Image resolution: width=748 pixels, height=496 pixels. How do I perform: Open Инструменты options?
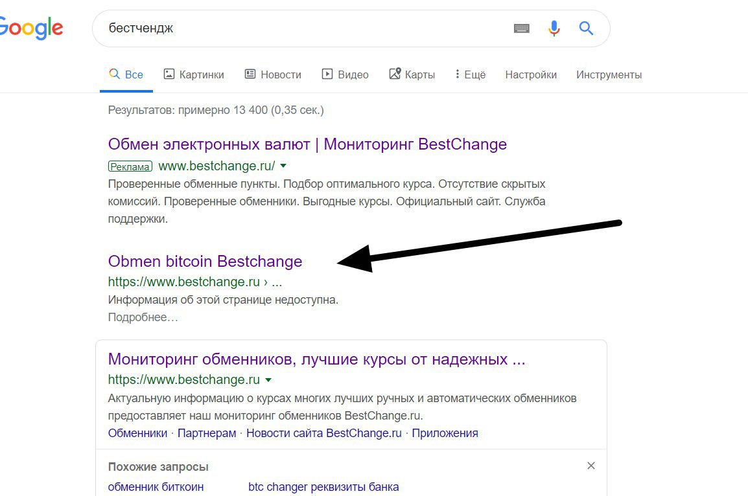[x=609, y=75]
